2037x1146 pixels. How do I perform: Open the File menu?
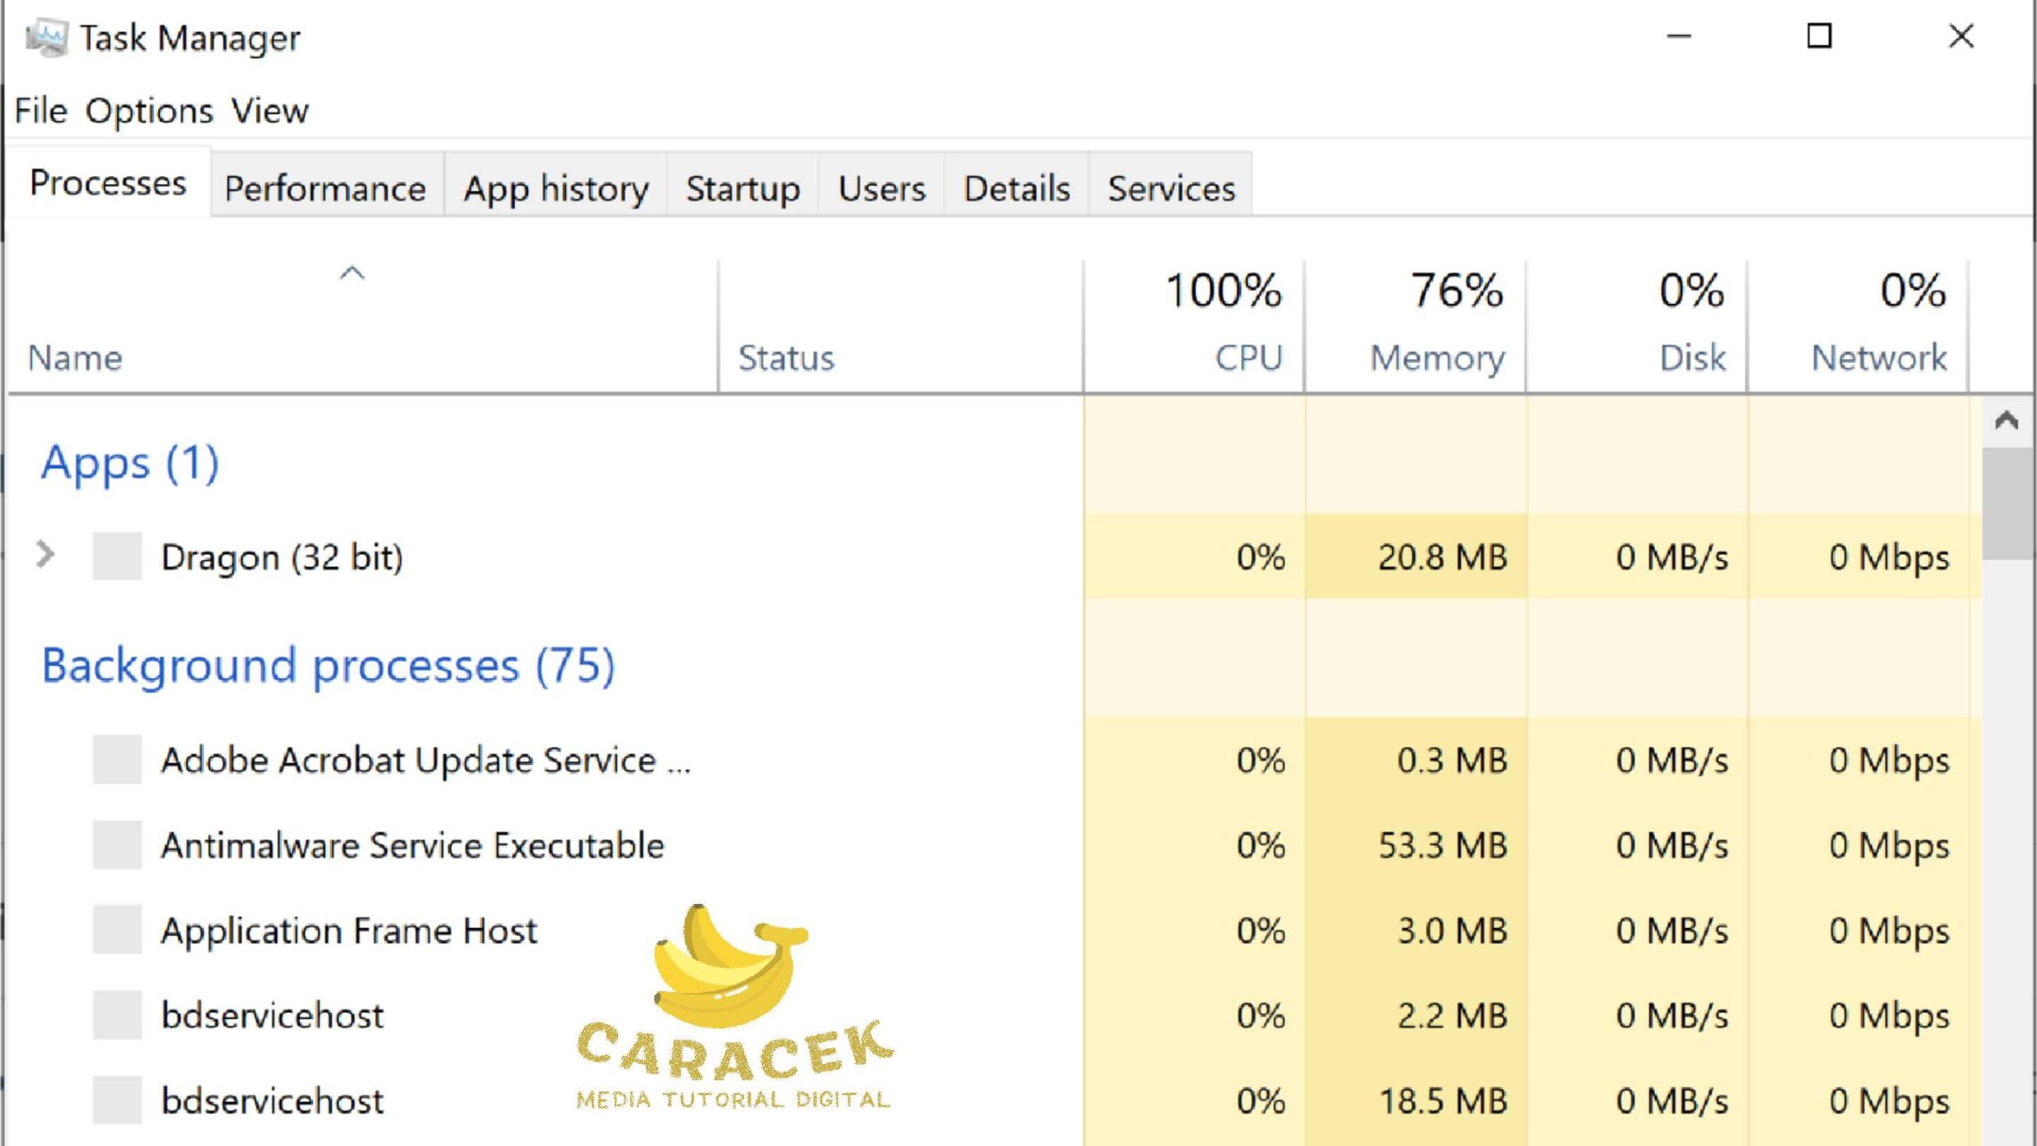pos(41,111)
